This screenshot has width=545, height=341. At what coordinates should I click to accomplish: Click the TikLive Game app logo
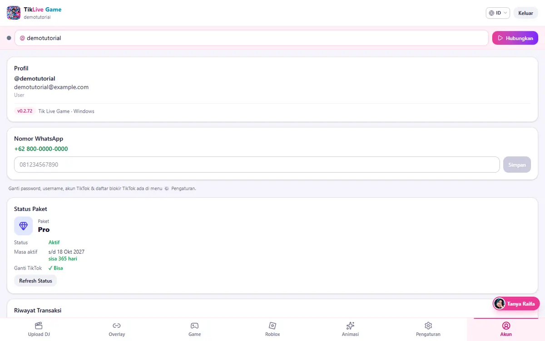[x=14, y=13]
